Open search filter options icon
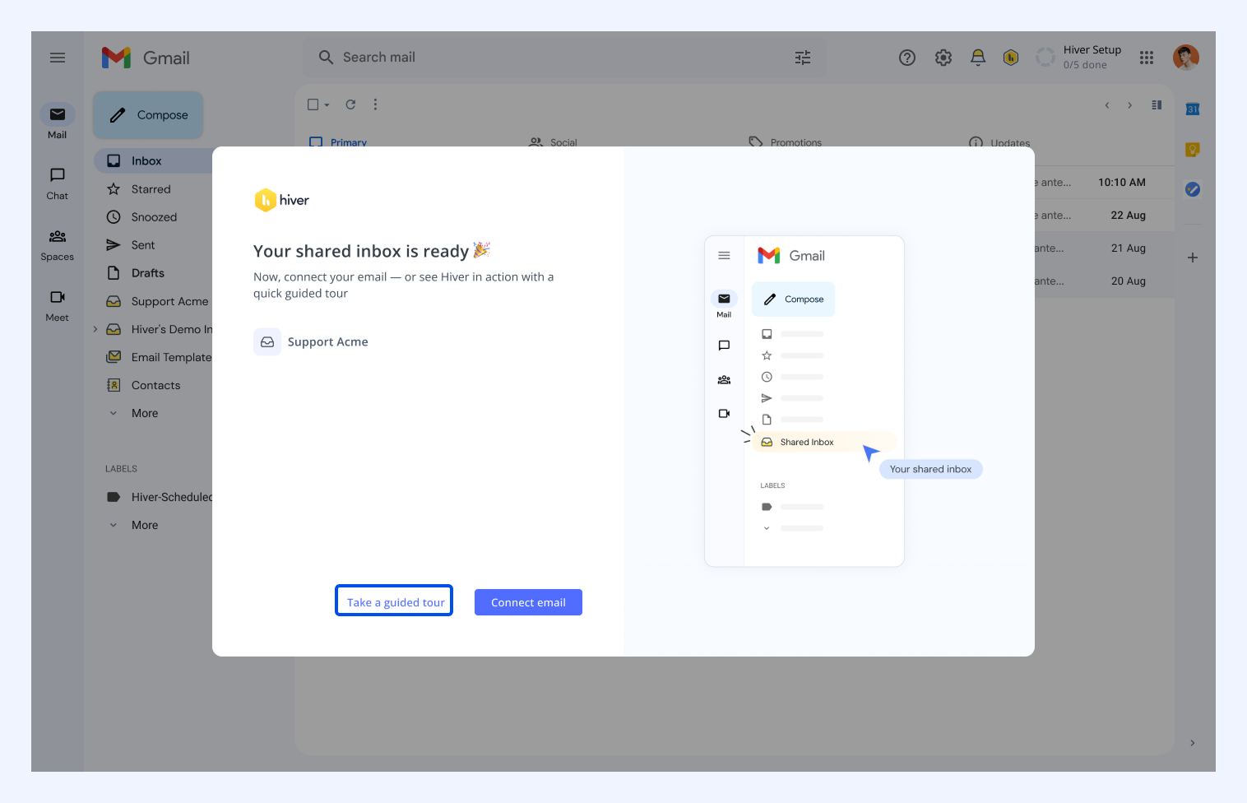Screen dimensions: 1247x803 click(x=803, y=58)
